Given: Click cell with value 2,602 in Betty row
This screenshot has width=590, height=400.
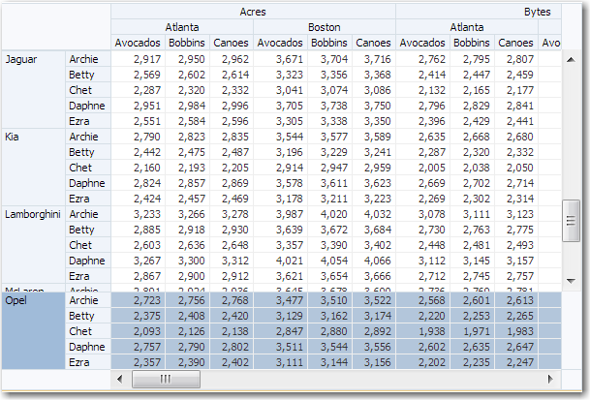Looking at the screenshot, I should (x=187, y=75).
